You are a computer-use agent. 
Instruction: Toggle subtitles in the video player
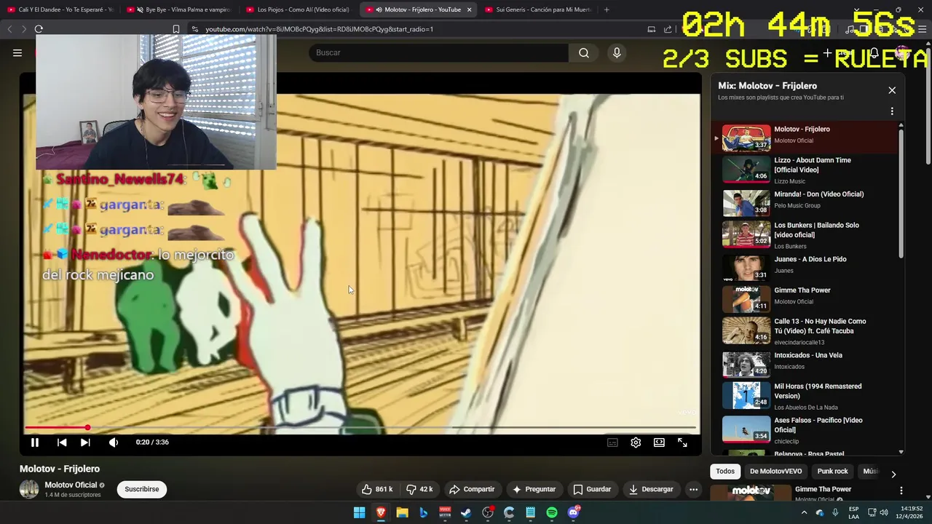click(x=612, y=442)
